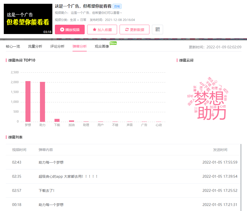
Task: Open the 流量分析 tab
Action: [35, 46]
